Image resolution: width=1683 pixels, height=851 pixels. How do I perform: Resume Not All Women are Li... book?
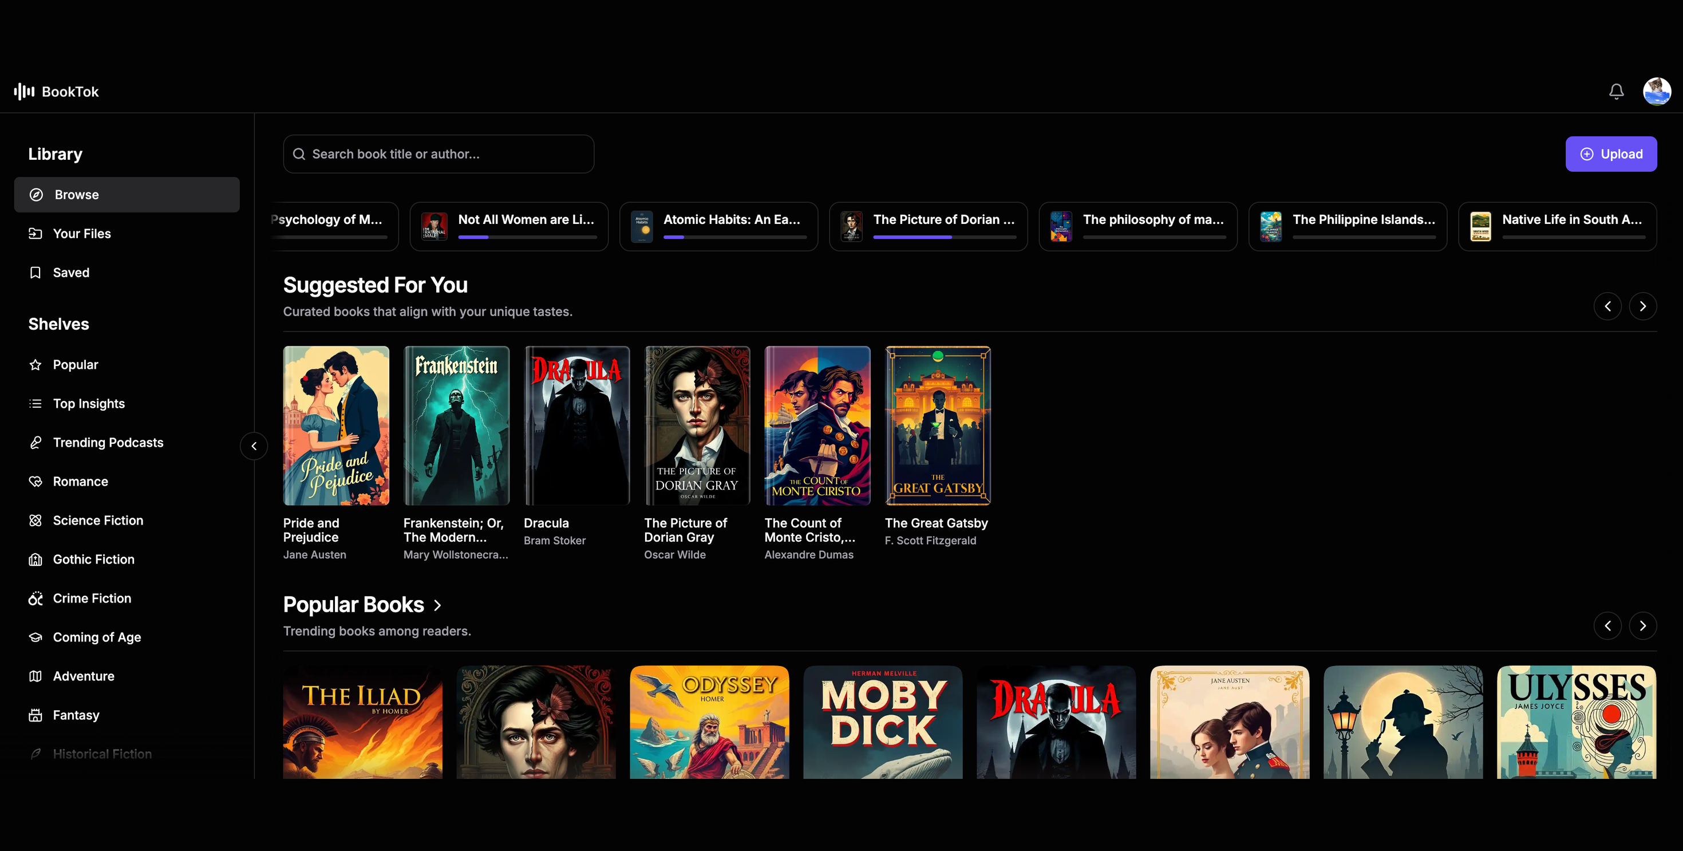coord(509,227)
